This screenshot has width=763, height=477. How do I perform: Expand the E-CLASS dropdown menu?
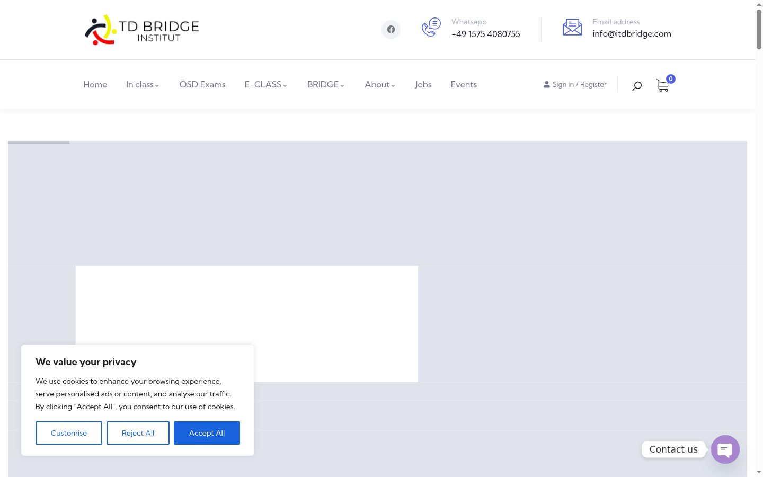tap(266, 85)
